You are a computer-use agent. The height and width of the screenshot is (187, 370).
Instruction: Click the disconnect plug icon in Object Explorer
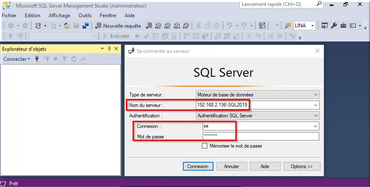point(47,59)
